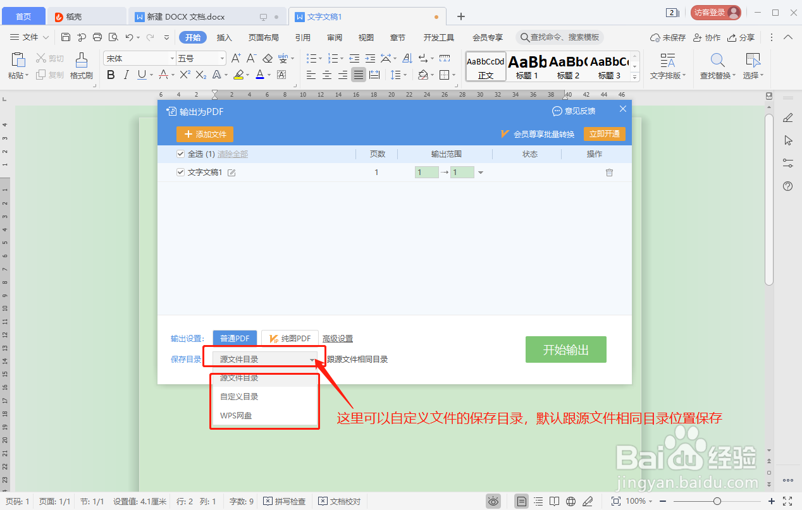Choose 自定义目录 in the dropdown list

point(264,397)
